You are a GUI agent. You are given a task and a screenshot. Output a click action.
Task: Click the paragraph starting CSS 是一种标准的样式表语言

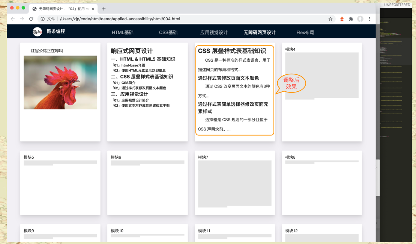click(x=234, y=65)
